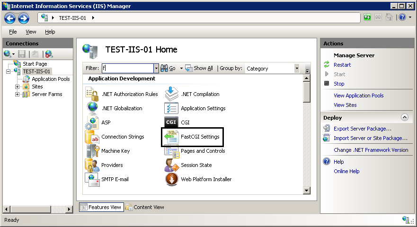Expand the Server Farms tree node
Screen dimensions: 417x227
pyautogui.click(x=18, y=94)
